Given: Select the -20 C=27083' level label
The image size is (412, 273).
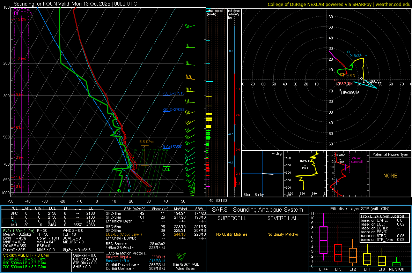Looking at the screenshot, I should [x=174, y=109].
